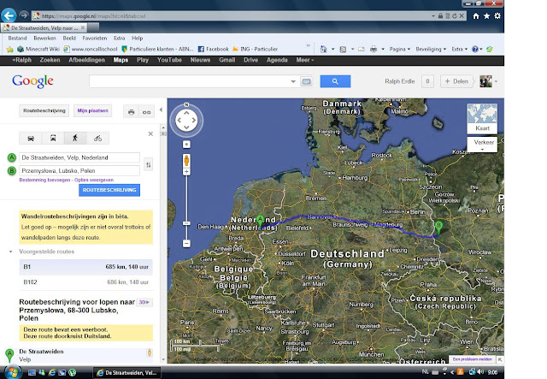Click Opties weergeven link
Viewport: 547px width, 379px height.
point(94,180)
